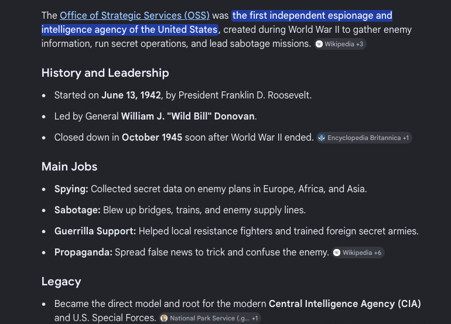Image resolution: width=451 pixels, height=324 pixels.
Task: Click the Encyclopedia Britannica logo icon
Action: [x=322, y=138]
